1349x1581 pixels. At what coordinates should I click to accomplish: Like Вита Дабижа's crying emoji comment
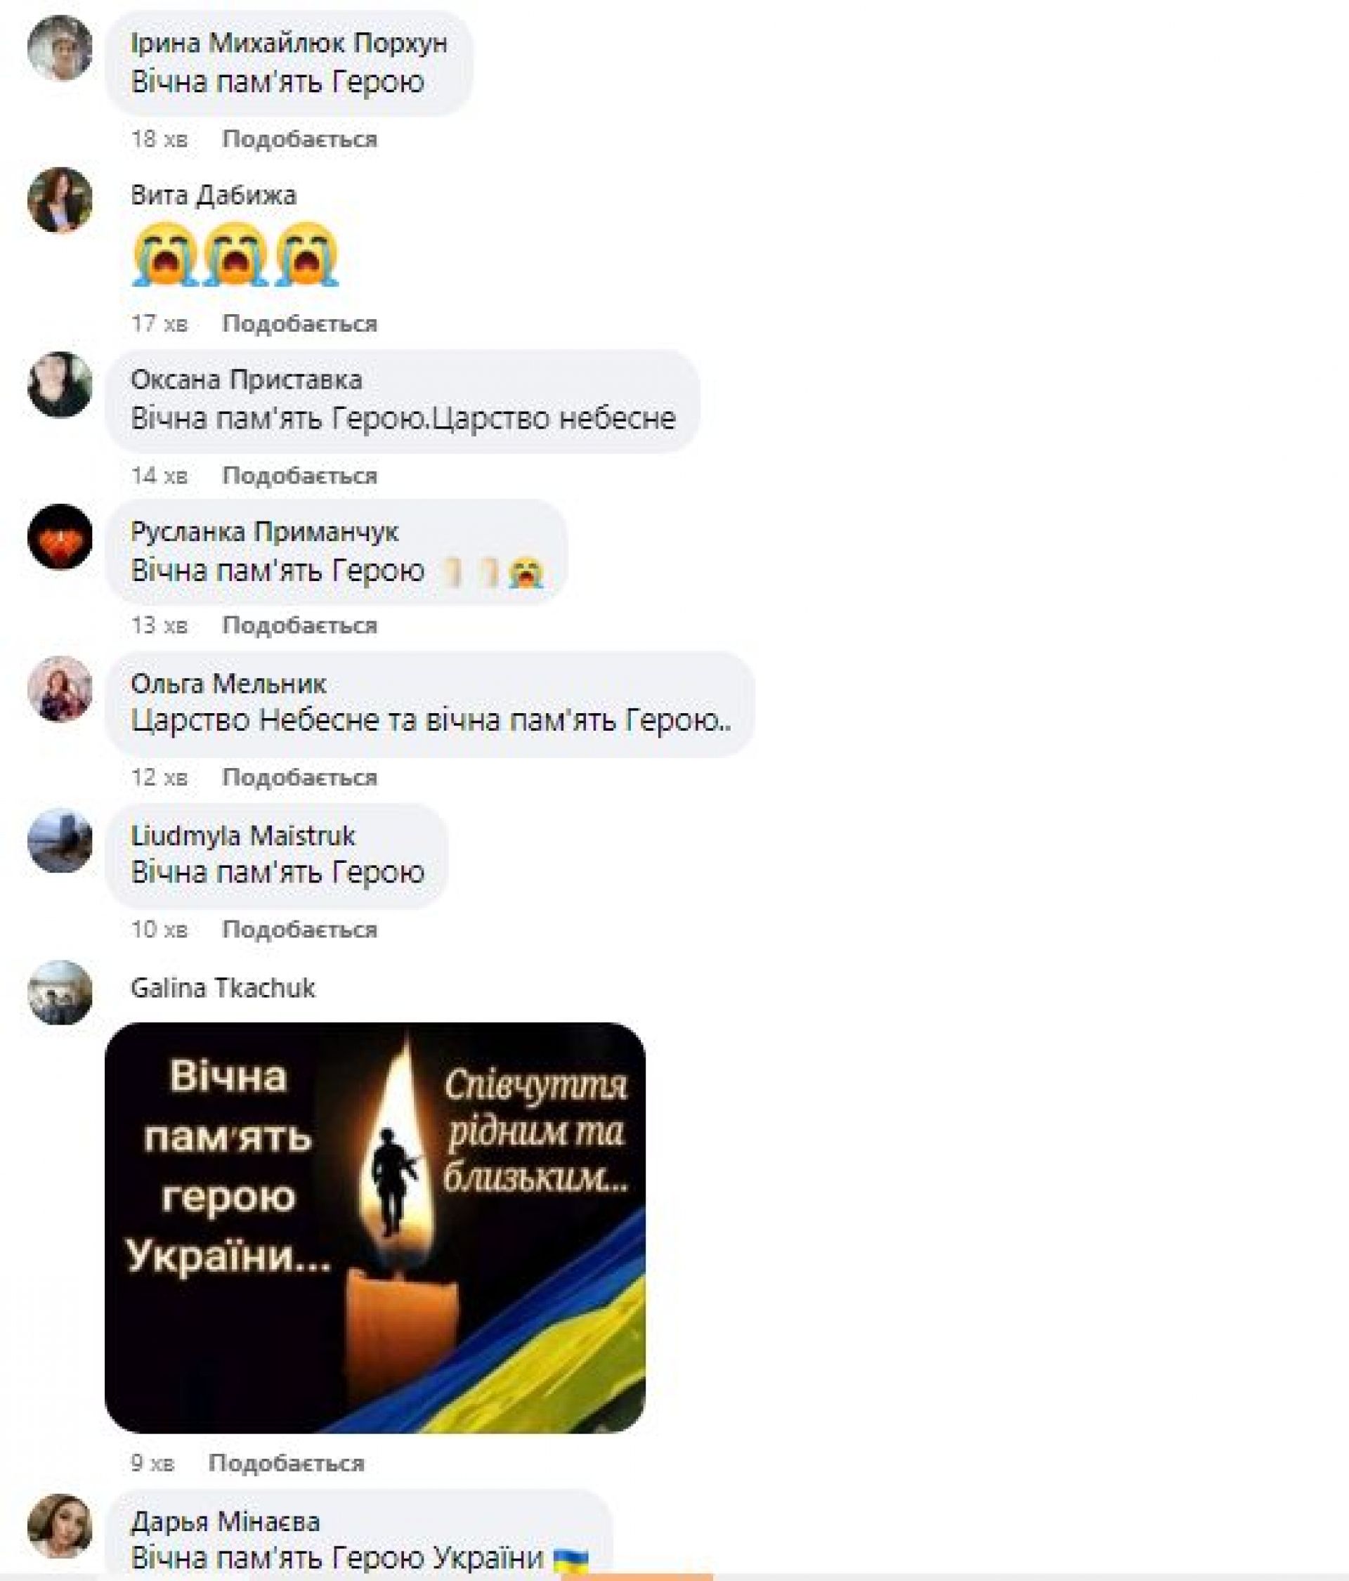coord(300,323)
